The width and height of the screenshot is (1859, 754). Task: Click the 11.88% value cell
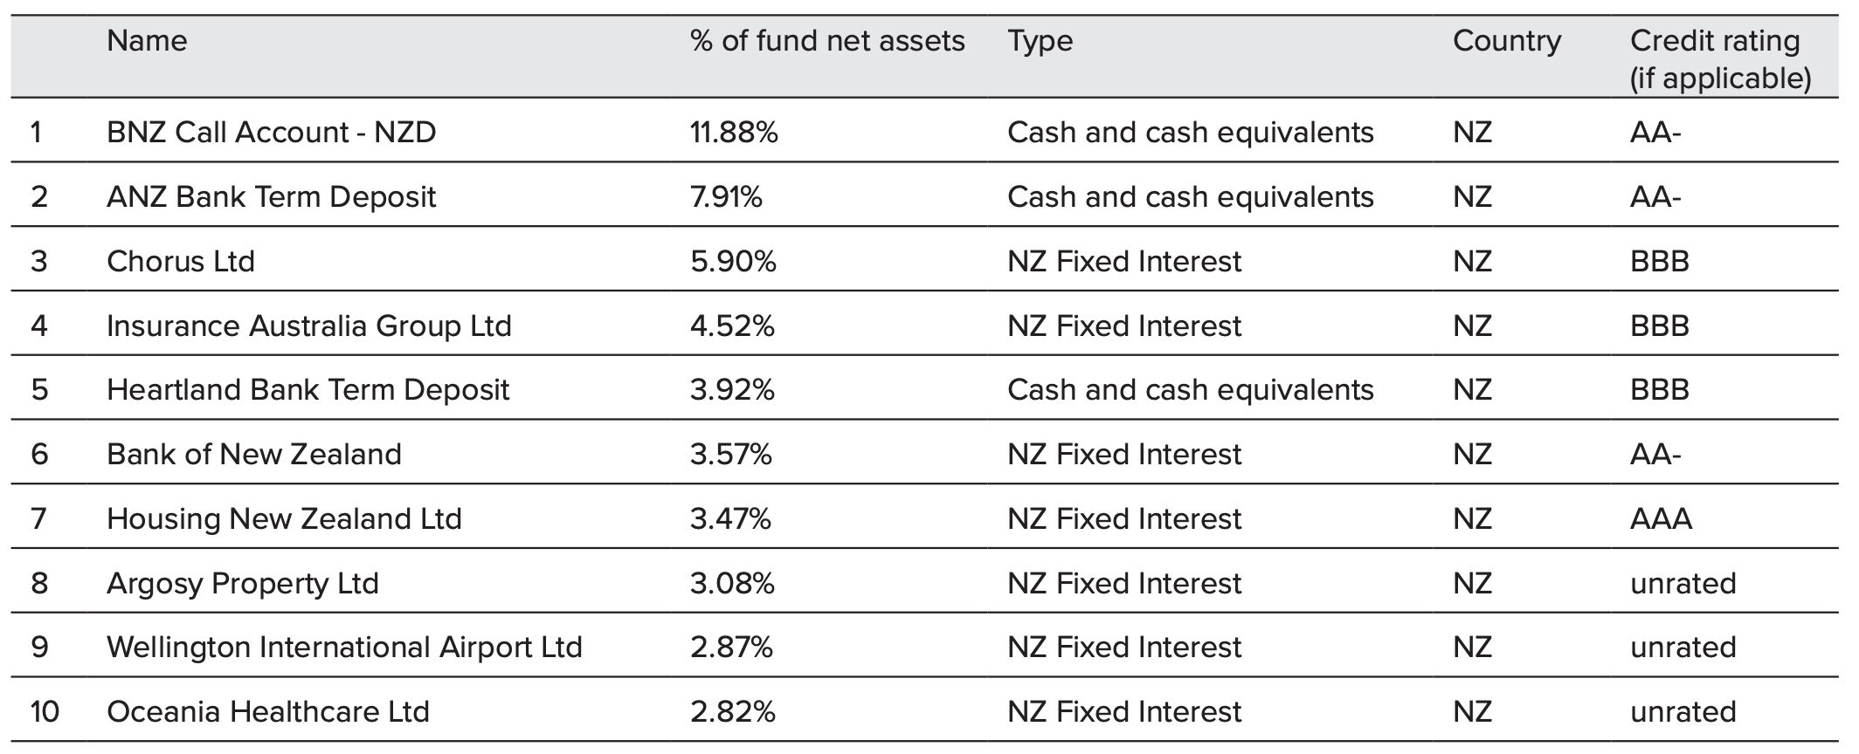[734, 132]
